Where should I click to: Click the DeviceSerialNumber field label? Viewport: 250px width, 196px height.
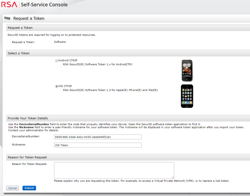click(x=26, y=136)
